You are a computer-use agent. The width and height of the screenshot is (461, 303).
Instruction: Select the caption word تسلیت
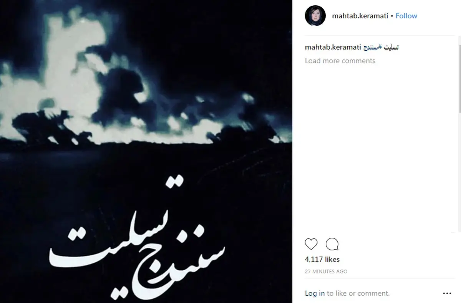(x=392, y=47)
